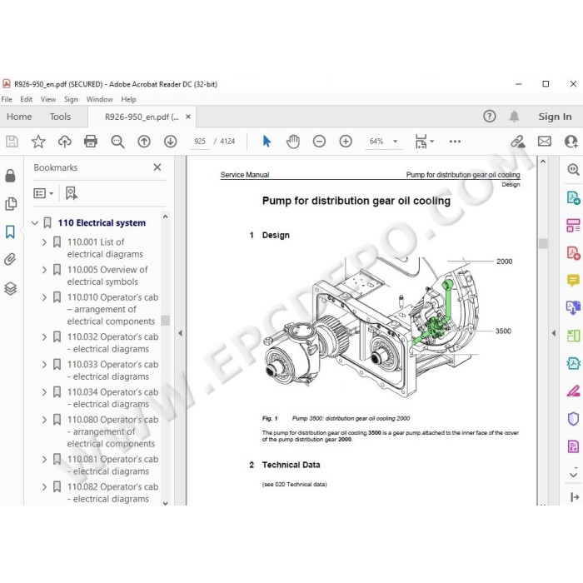Show more tools in right pane
The width and height of the screenshot is (583, 583).
[x=573, y=475]
